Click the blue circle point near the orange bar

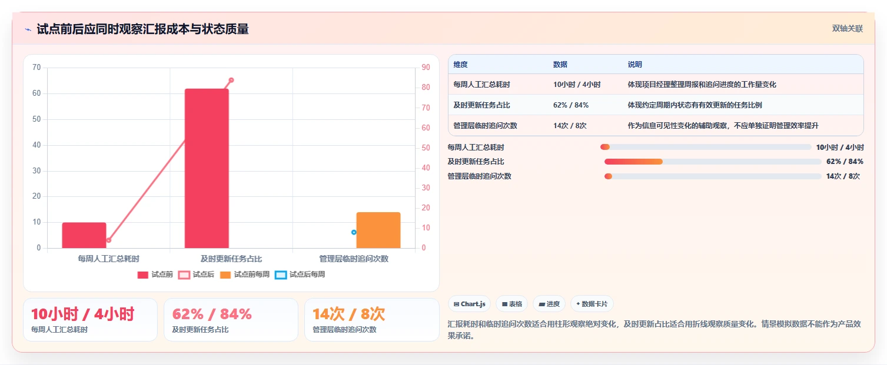354,232
